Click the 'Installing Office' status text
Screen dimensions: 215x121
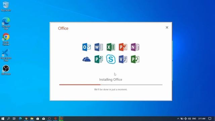[x=111, y=80]
